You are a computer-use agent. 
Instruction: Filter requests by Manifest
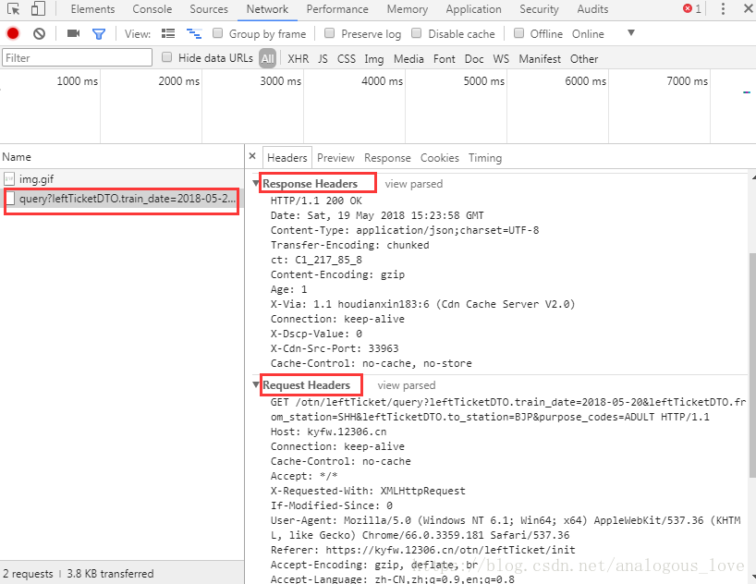click(x=540, y=59)
